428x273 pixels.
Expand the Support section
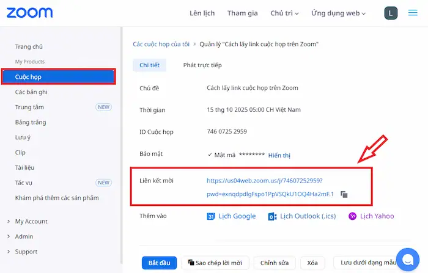26,252
